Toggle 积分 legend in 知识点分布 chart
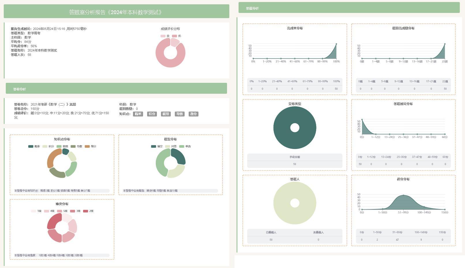This screenshot has width=465, height=268. point(48,146)
